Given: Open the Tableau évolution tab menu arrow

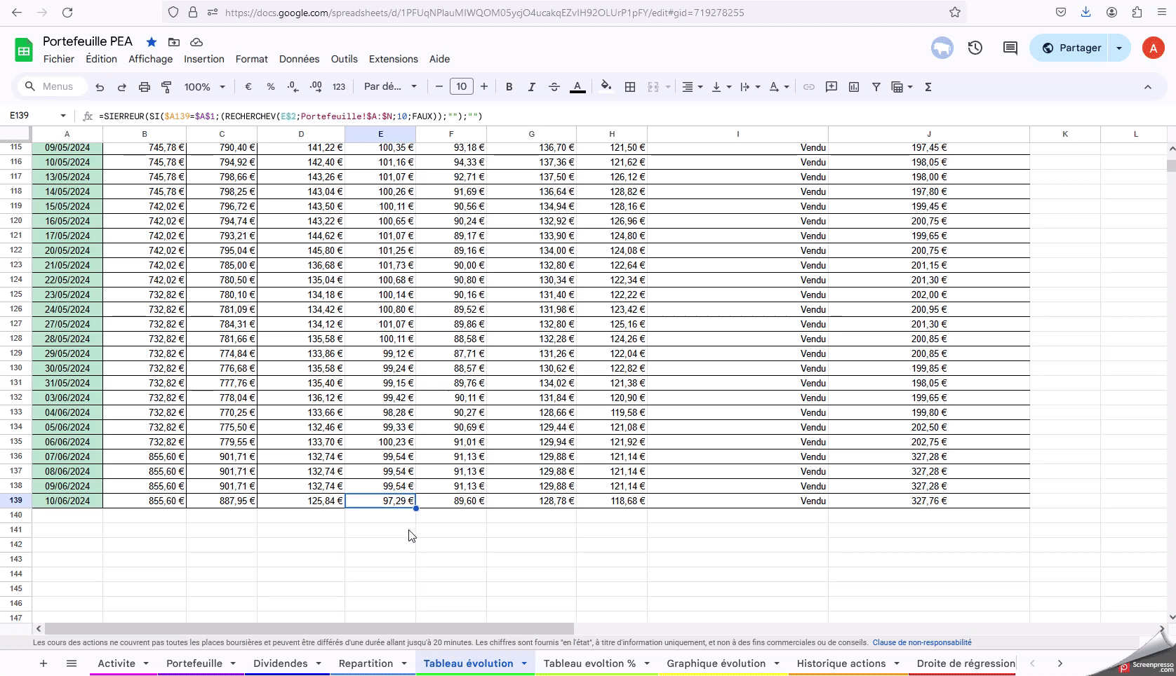Looking at the screenshot, I should click(524, 663).
